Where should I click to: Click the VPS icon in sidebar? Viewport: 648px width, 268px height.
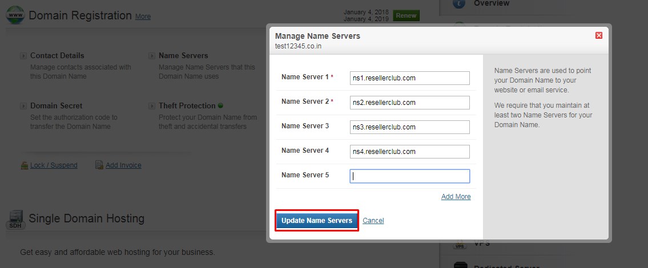coord(460,245)
